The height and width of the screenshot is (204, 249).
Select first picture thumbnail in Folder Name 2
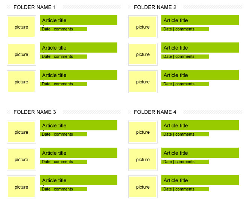click(x=143, y=27)
